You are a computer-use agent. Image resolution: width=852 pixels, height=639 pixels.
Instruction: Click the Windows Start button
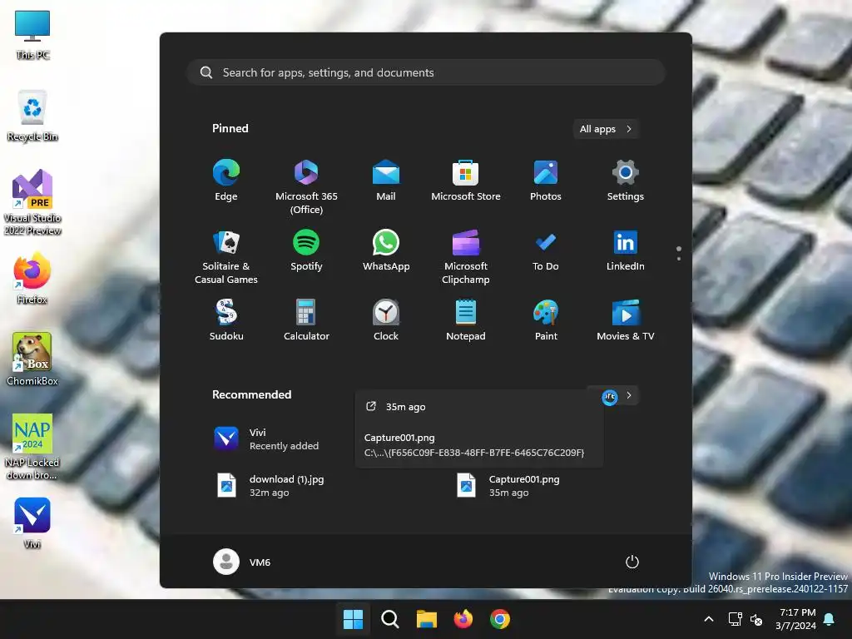coord(353,619)
